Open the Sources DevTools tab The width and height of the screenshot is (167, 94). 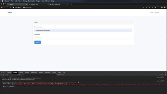[21, 73]
